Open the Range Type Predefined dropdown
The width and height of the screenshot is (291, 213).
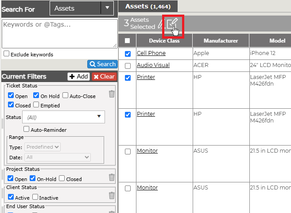[x=43, y=147]
